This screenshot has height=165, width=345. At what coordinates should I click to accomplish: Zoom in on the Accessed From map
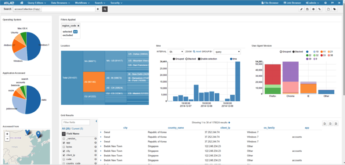7,134
